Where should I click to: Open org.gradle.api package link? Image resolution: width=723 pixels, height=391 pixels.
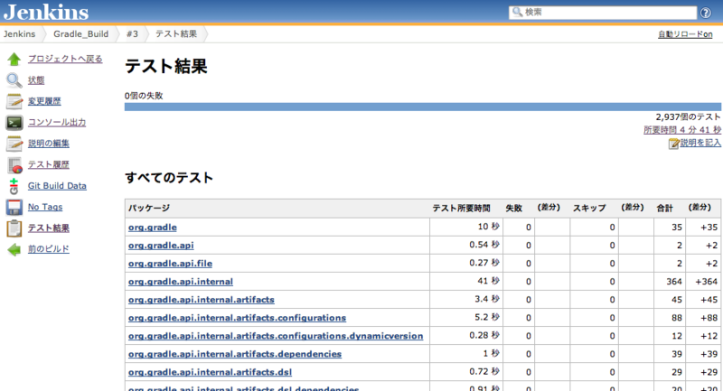pyautogui.click(x=161, y=246)
